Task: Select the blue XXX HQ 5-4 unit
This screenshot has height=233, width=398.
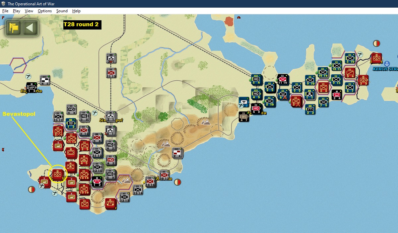Action: click(256, 80)
